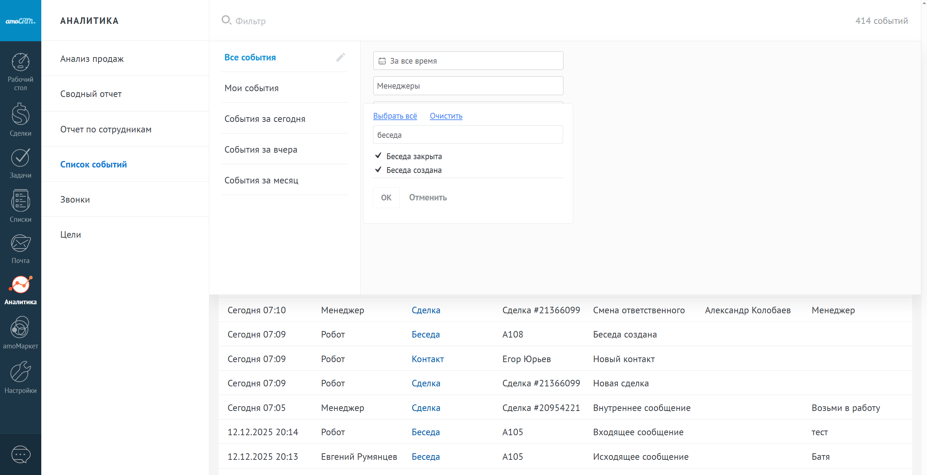This screenshot has height=475, width=927.
Task: Click the Выбрать всё link
Action: (395, 116)
